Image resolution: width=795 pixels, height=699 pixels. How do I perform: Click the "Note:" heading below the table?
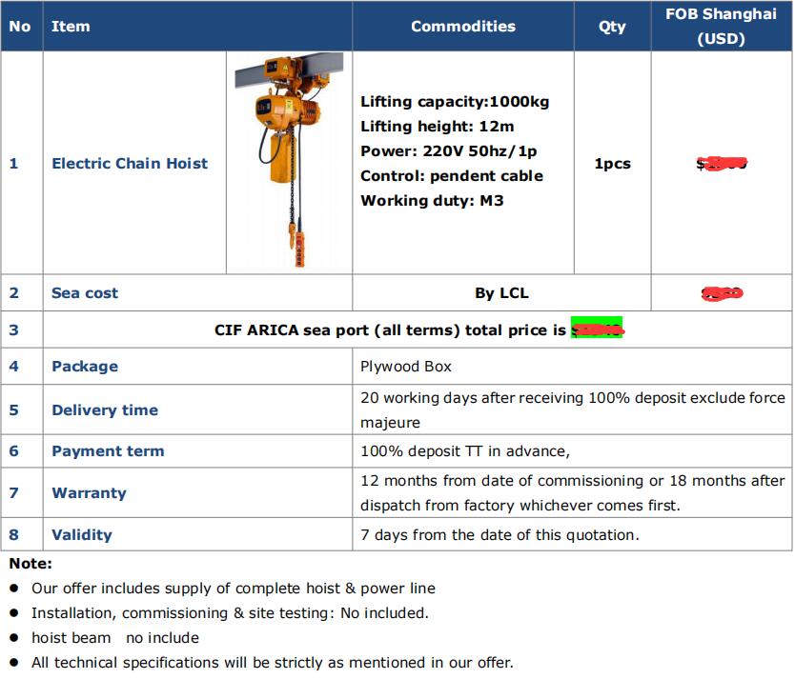click(x=31, y=565)
